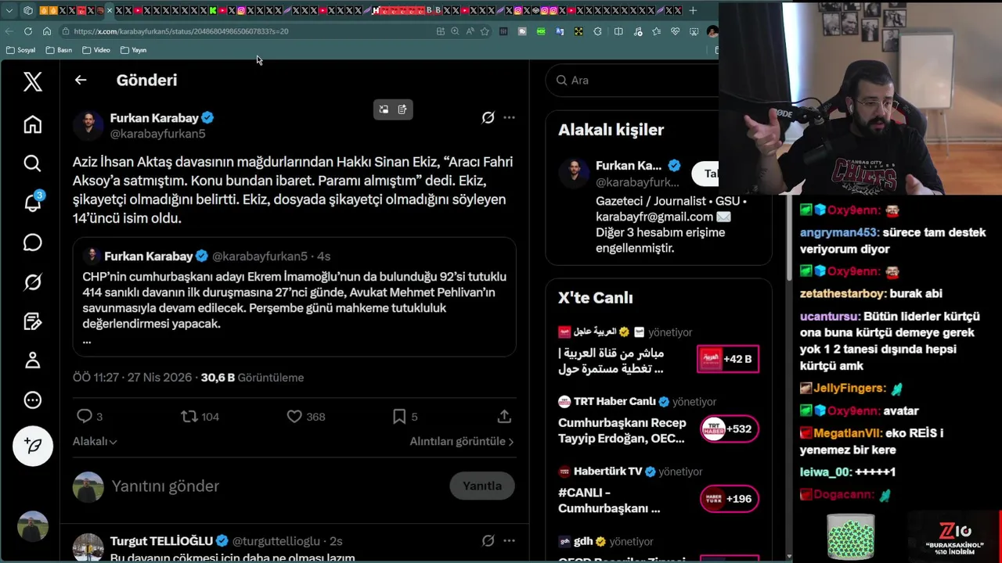Open the More circle icon in sidebar
Image resolution: width=1002 pixels, height=563 pixels.
coord(32,400)
